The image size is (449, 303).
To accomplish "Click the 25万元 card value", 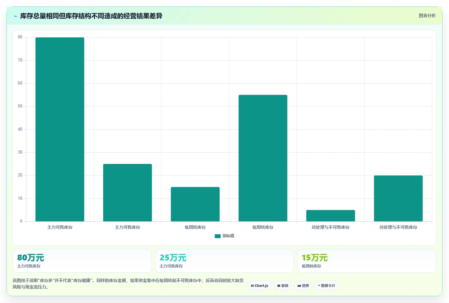I will tap(173, 258).
